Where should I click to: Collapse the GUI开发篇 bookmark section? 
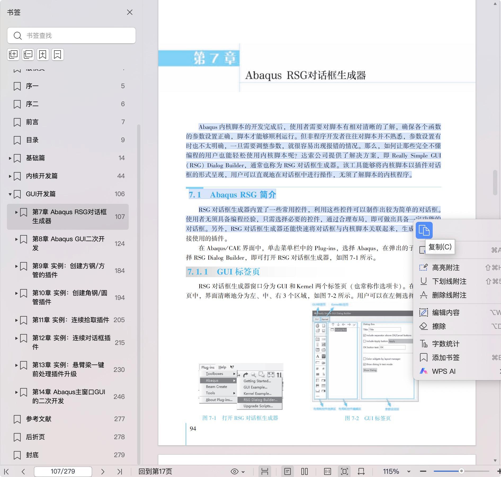pyautogui.click(x=10, y=194)
